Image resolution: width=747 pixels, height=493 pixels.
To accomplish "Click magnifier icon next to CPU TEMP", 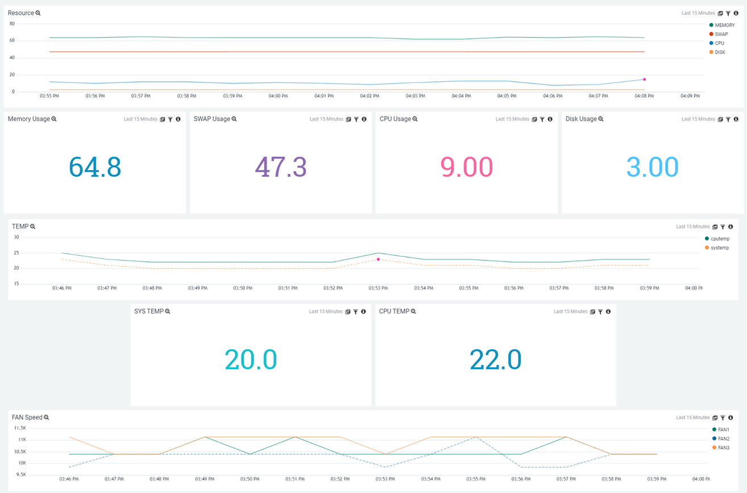I will (413, 312).
